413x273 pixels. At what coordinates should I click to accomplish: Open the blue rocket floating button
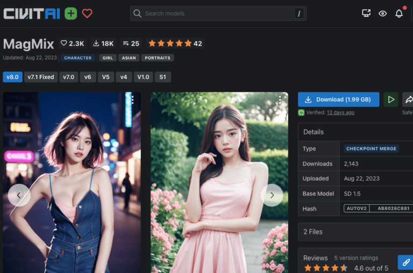pyautogui.click(x=405, y=262)
